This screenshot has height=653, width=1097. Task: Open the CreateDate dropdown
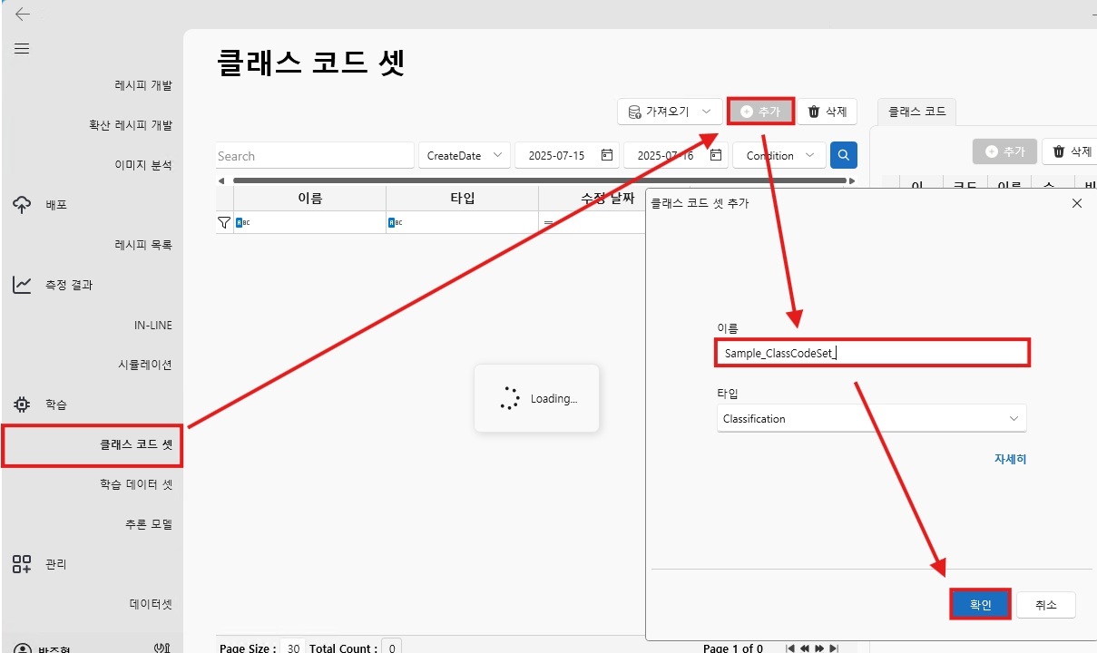click(x=464, y=155)
